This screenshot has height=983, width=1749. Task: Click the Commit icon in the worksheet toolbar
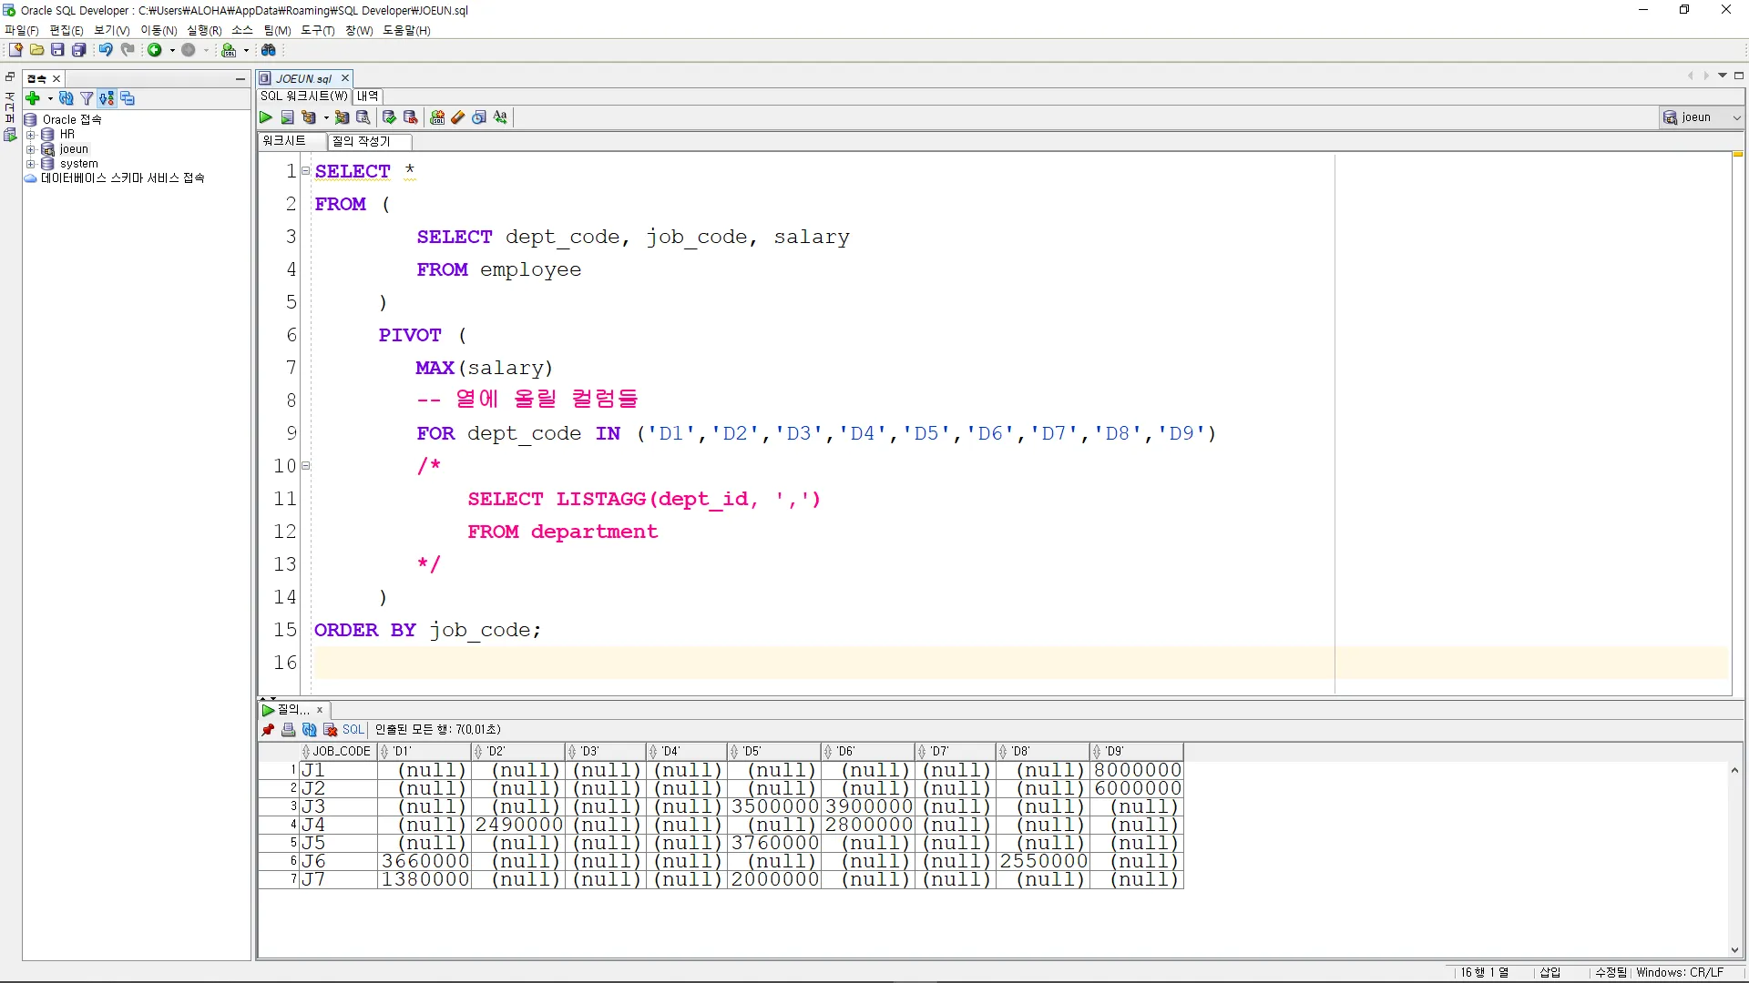pyautogui.click(x=389, y=117)
